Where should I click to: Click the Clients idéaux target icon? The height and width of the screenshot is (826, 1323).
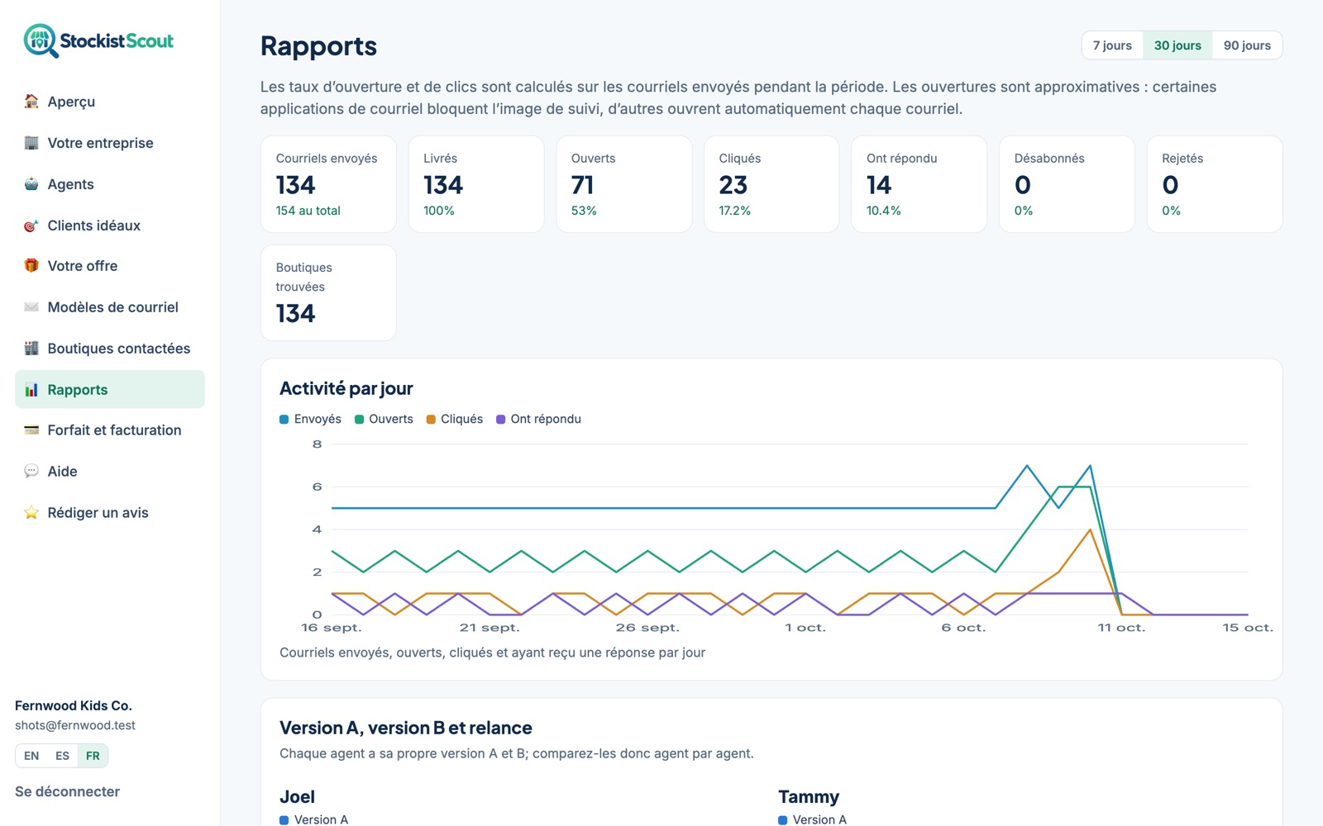tap(31, 225)
